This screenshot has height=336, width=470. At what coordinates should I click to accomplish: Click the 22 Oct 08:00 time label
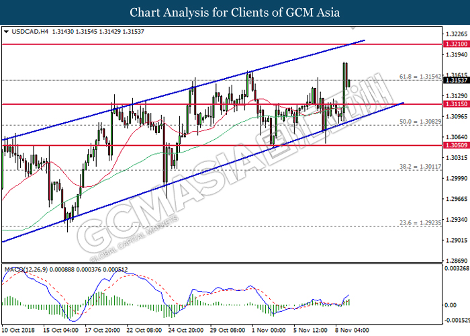tap(144, 331)
